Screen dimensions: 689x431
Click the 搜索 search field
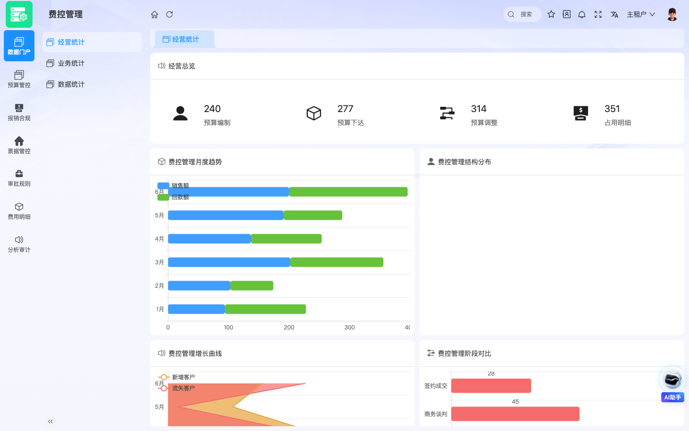522,14
